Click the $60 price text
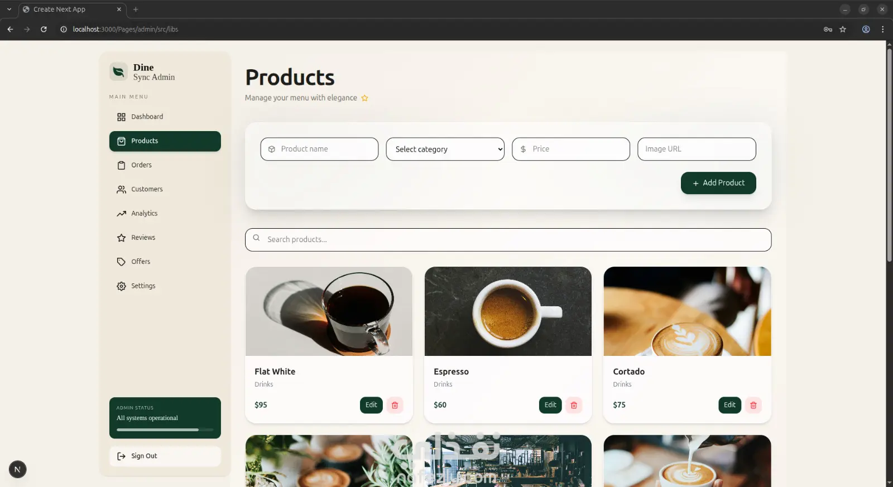This screenshot has height=487, width=893. (x=440, y=405)
